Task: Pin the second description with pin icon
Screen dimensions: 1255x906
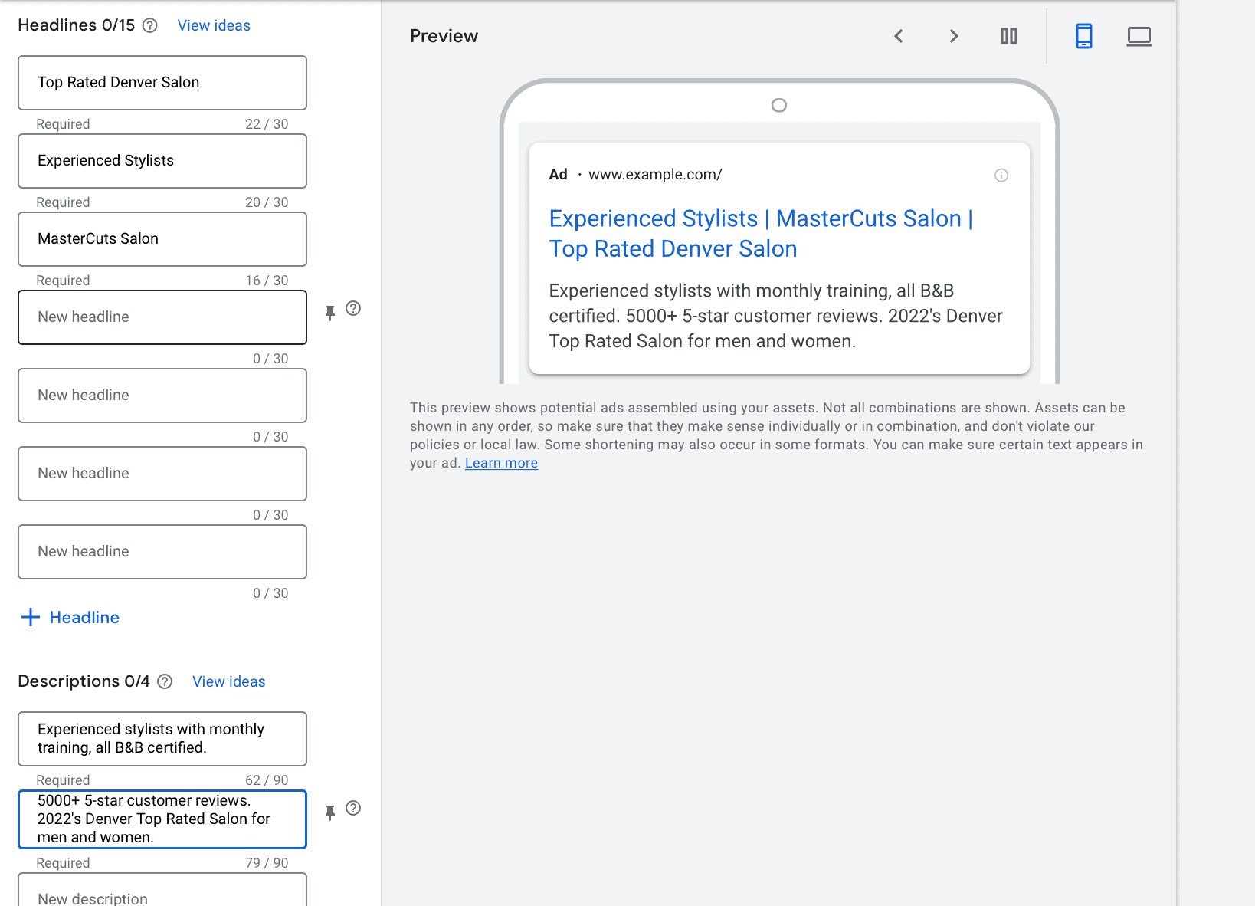Action: (330, 812)
